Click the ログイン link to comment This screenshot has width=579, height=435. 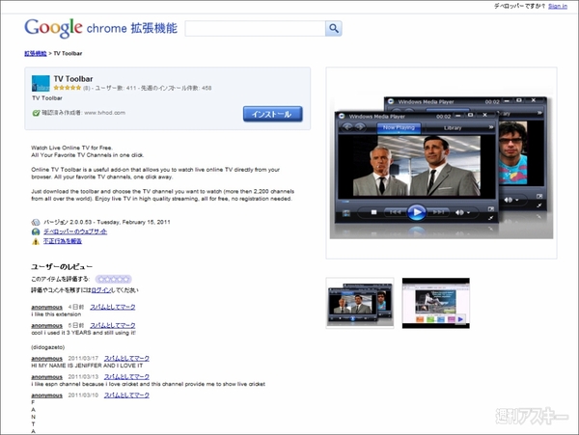click(x=100, y=290)
